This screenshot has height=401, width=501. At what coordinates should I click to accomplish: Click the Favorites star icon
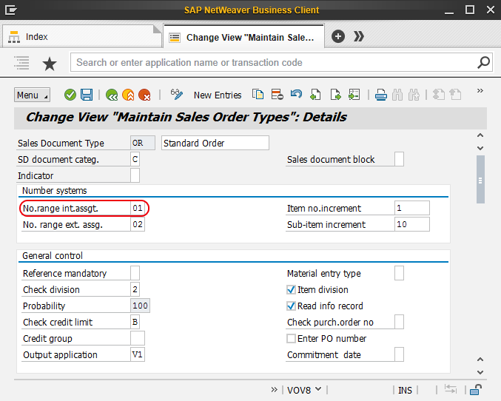pos(50,64)
